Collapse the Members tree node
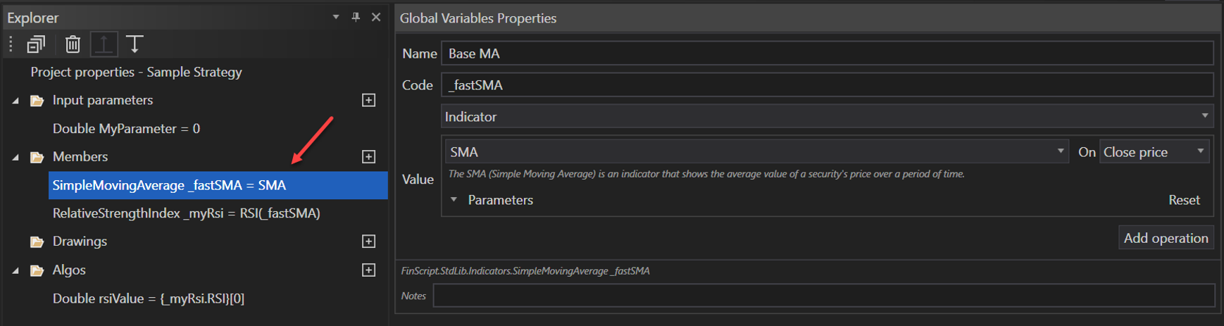Screen dimensions: 1224x326 click(x=15, y=157)
